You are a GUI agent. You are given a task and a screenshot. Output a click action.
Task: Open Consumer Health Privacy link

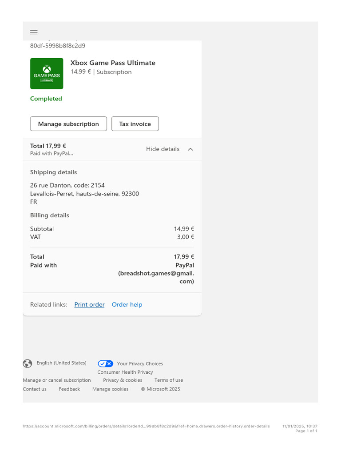click(x=125, y=372)
